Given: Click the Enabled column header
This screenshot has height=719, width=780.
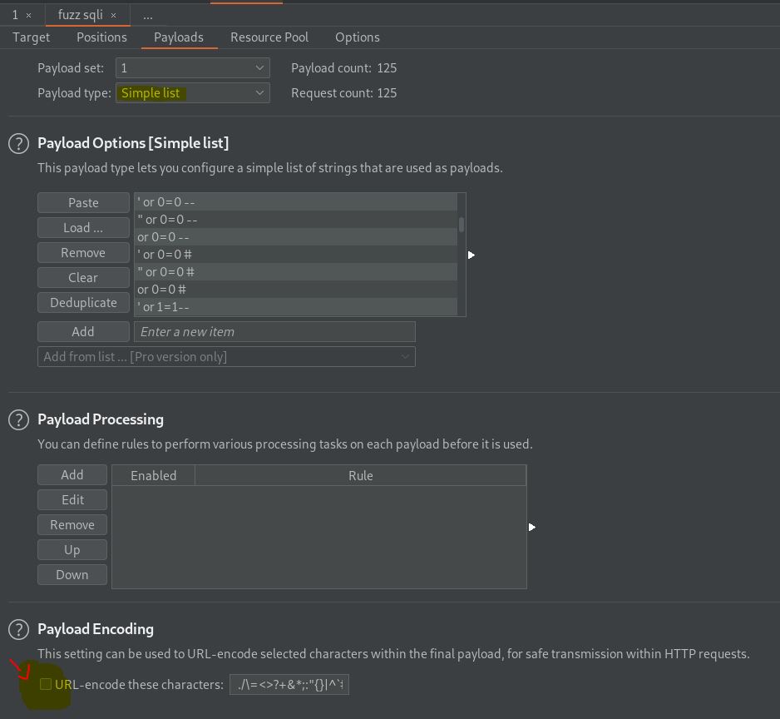Looking at the screenshot, I should pyautogui.click(x=153, y=475).
